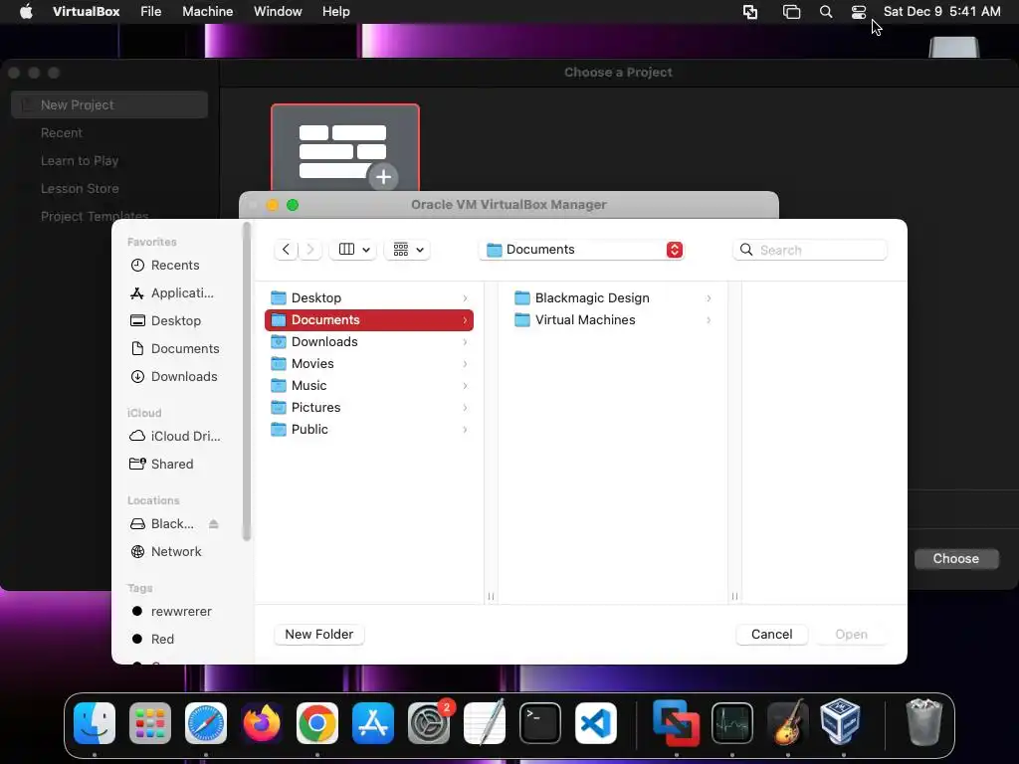1019x764 pixels.
Task: Click the New Folder button
Action: coord(319,634)
